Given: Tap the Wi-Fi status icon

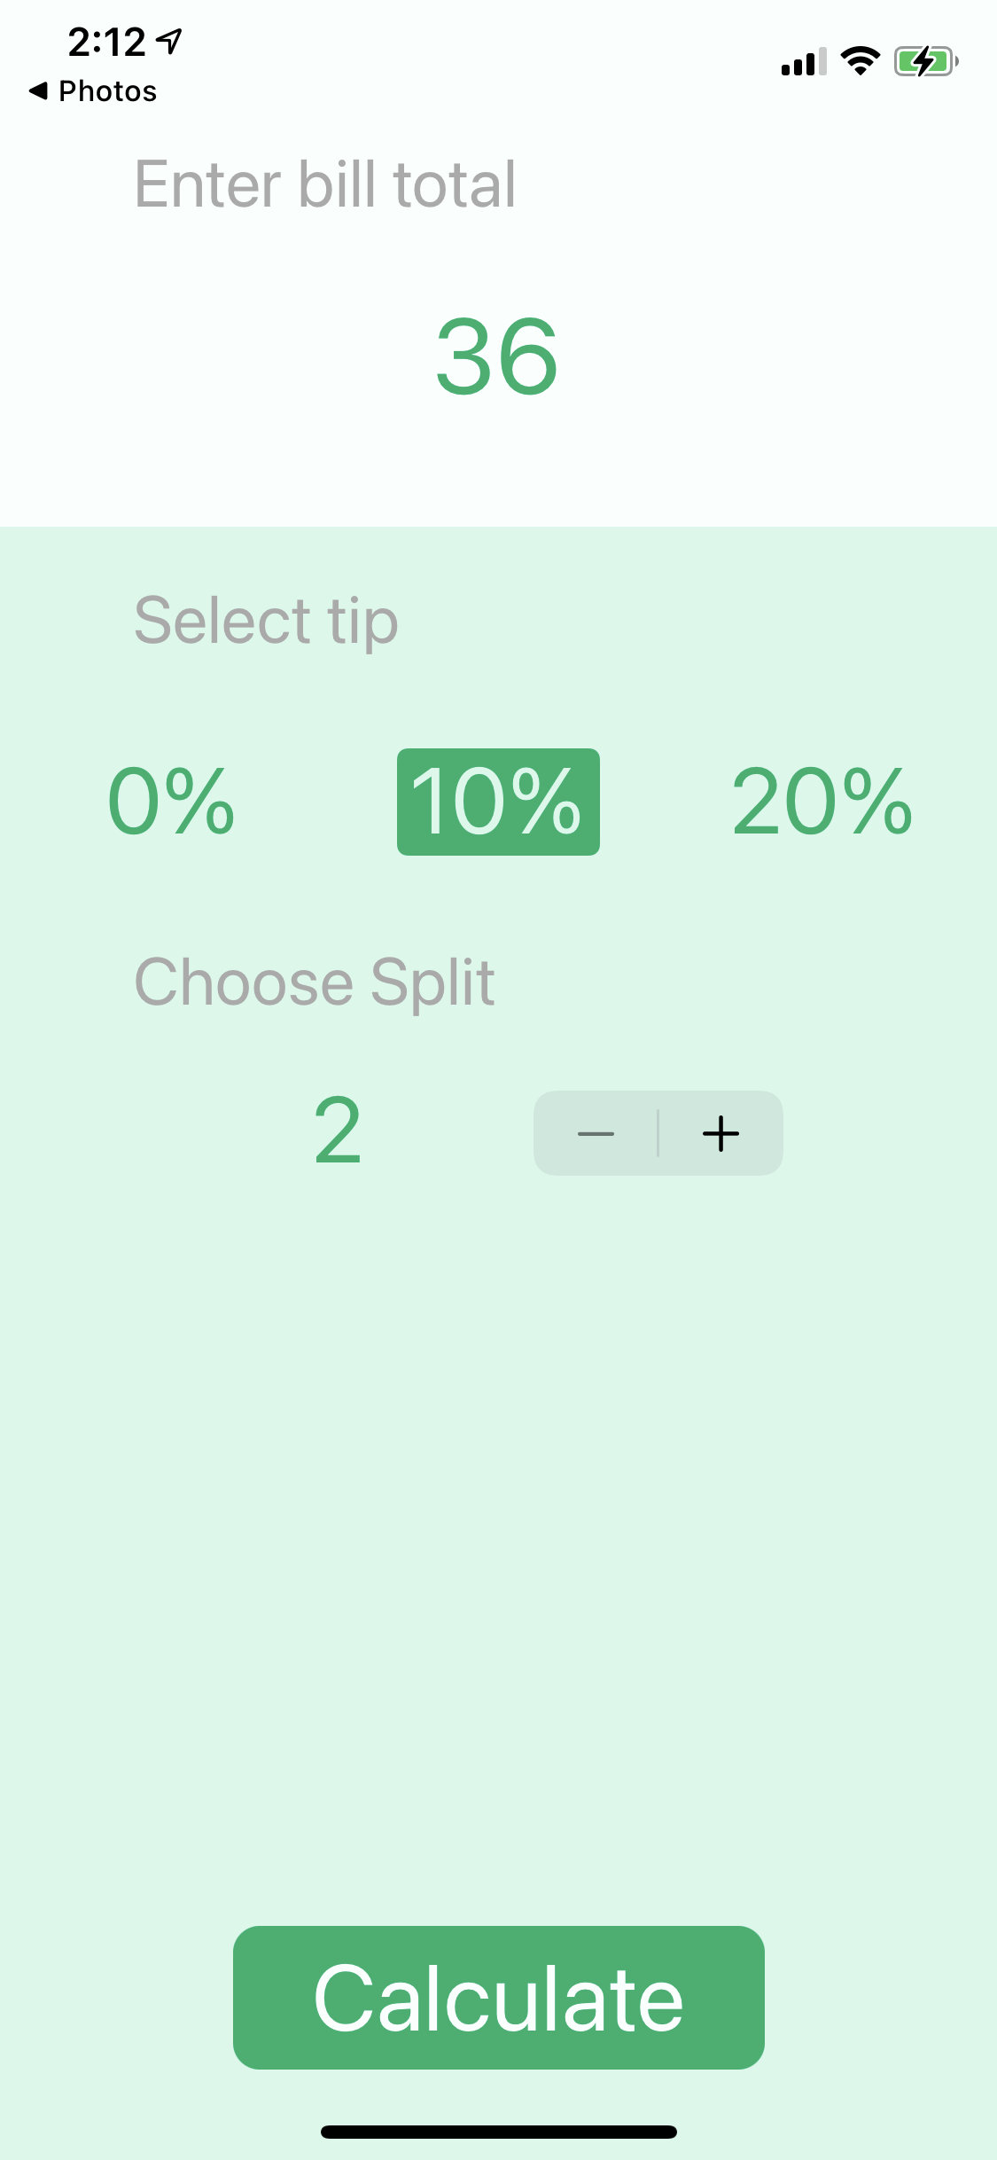Looking at the screenshot, I should [858, 61].
